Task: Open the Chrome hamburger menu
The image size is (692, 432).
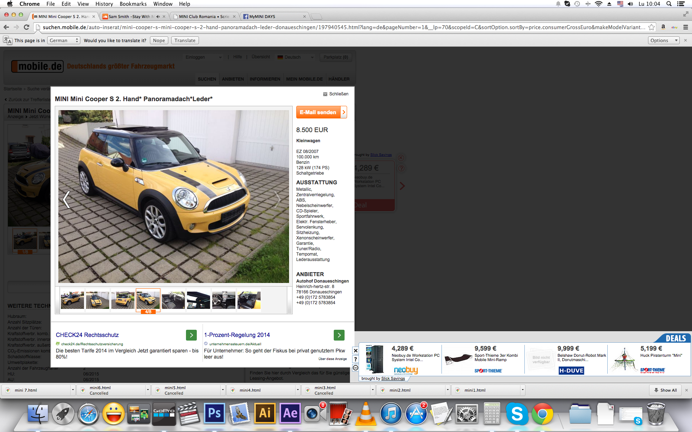Action: pyautogui.click(x=686, y=27)
